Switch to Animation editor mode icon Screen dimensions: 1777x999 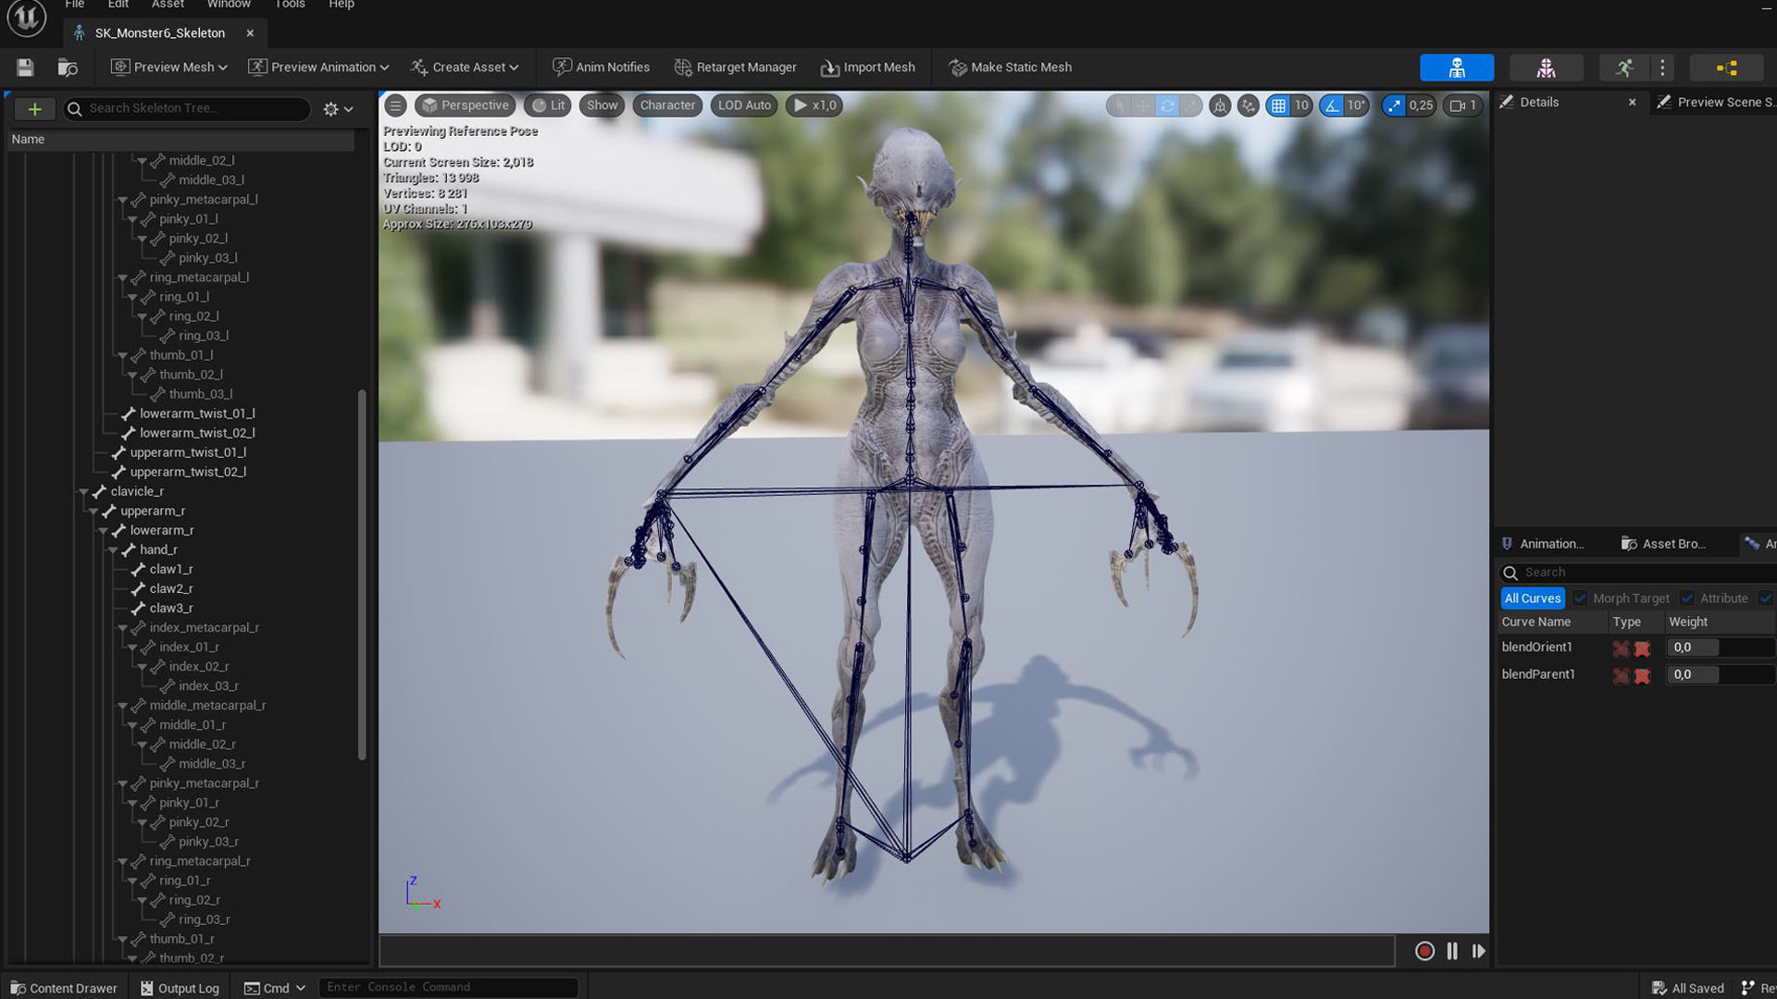coord(1624,68)
